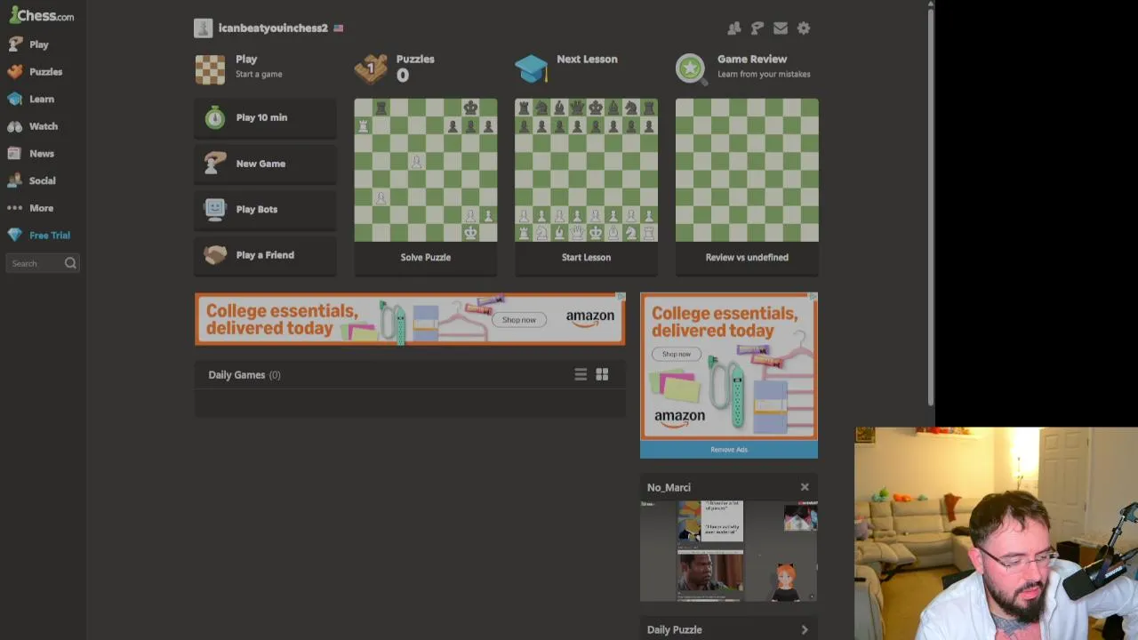The height and width of the screenshot is (640, 1138).
Task: Open the Game Review heading link
Action: pyautogui.click(x=752, y=59)
